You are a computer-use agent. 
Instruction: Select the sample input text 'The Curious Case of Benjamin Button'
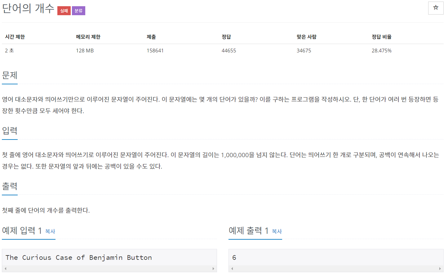[x=79, y=258]
